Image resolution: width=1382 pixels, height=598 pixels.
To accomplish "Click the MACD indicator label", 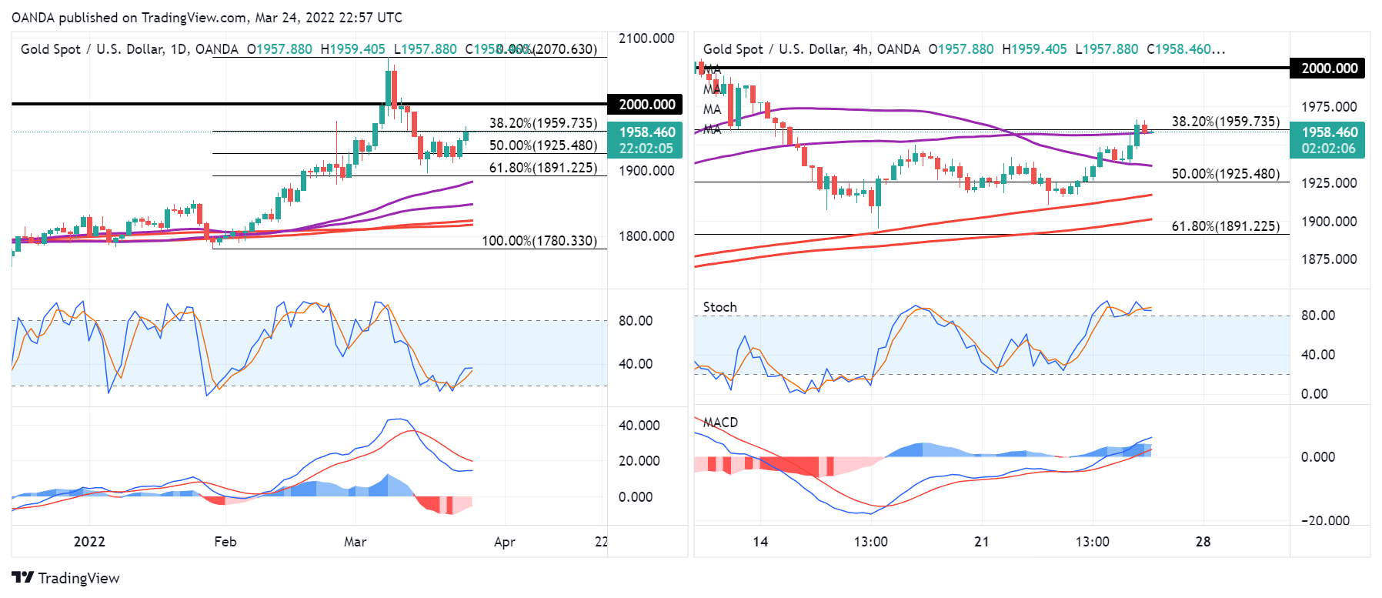I will point(721,423).
